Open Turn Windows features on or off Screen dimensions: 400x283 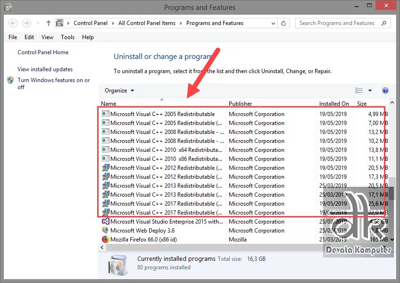point(54,83)
